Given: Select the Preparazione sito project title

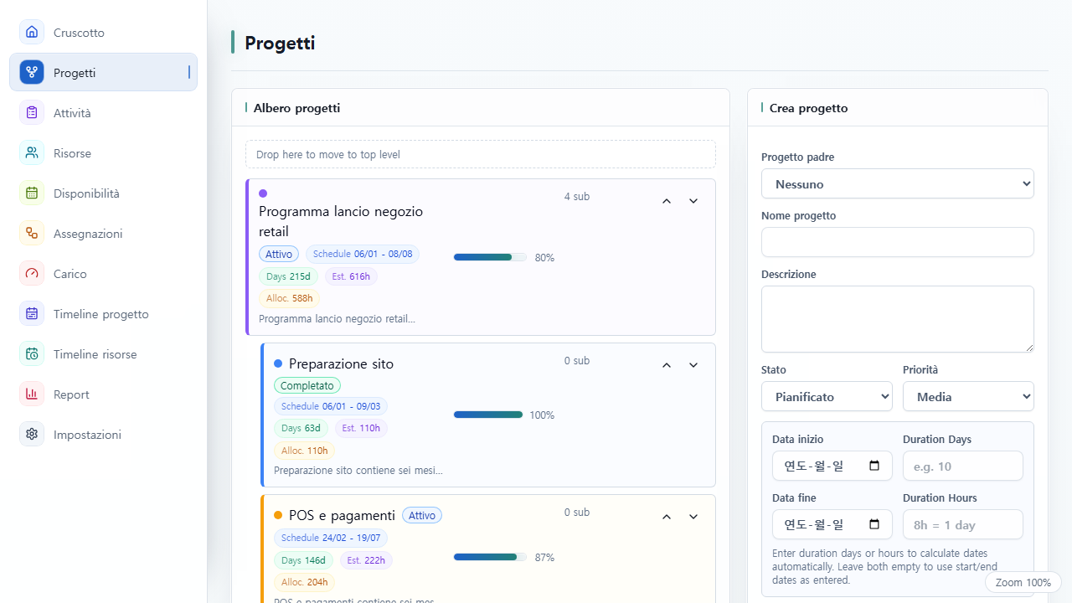Looking at the screenshot, I should [341, 363].
